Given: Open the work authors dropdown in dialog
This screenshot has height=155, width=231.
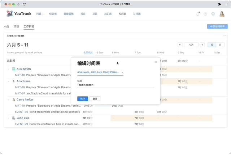Looking at the screenshot, I should pyautogui.click(x=100, y=72).
